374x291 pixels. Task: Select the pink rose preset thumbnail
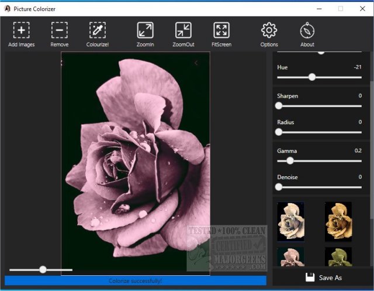(290, 256)
